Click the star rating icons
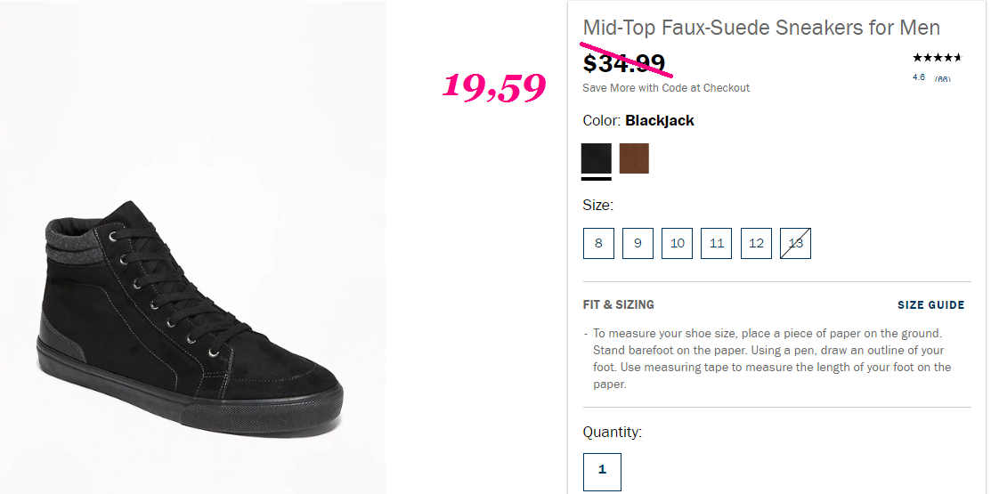Image resolution: width=991 pixels, height=494 pixels. click(936, 58)
